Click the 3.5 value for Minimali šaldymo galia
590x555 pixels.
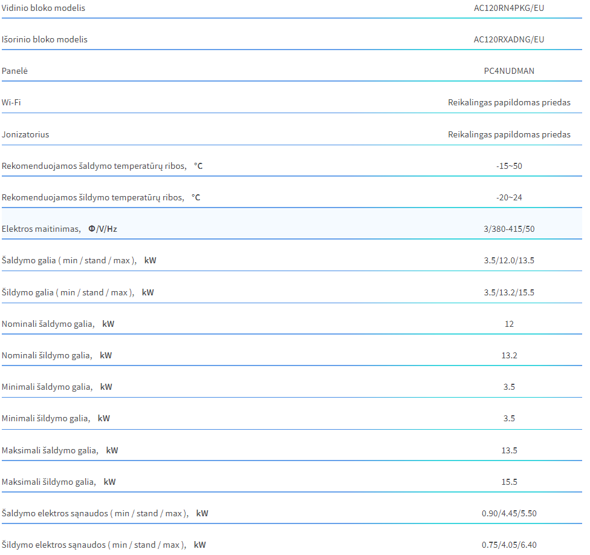coord(509,387)
